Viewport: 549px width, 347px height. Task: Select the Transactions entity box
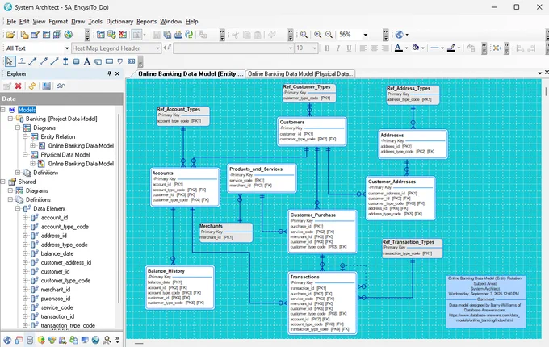click(322, 303)
